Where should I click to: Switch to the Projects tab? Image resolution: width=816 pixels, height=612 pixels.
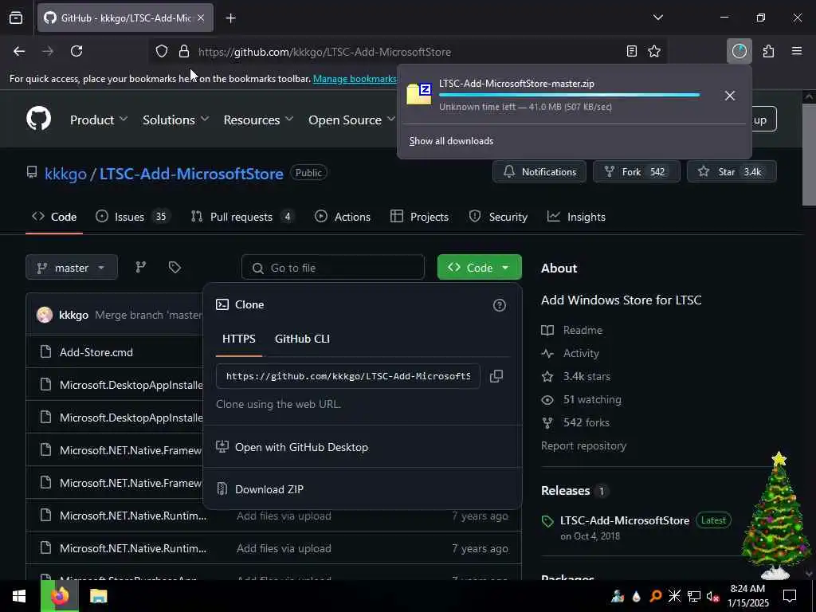pyautogui.click(x=419, y=217)
